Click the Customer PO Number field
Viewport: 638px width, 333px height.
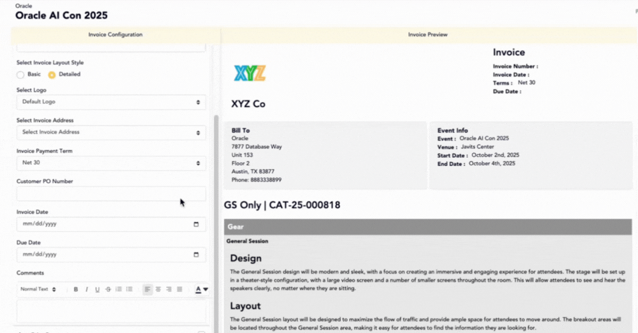click(111, 193)
